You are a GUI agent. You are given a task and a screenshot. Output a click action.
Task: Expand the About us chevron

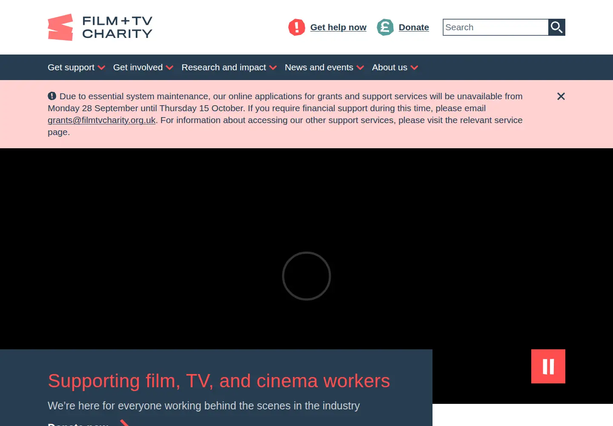(x=414, y=68)
